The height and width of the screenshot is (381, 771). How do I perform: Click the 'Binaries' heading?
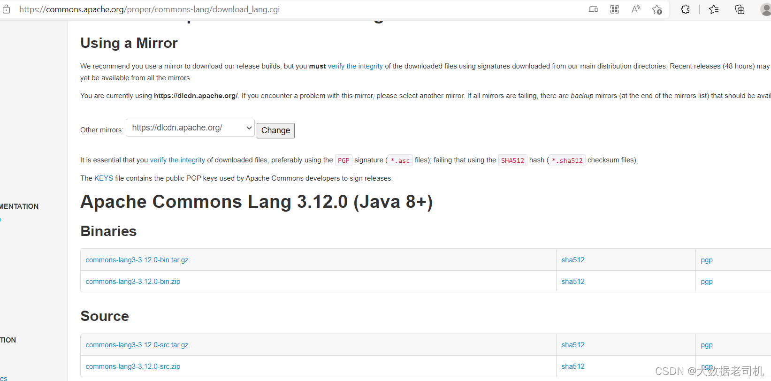(108, 231)
